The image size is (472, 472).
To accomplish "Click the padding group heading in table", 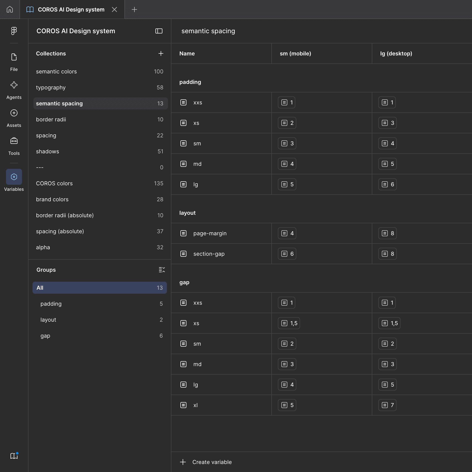I will tap(190, 82).
